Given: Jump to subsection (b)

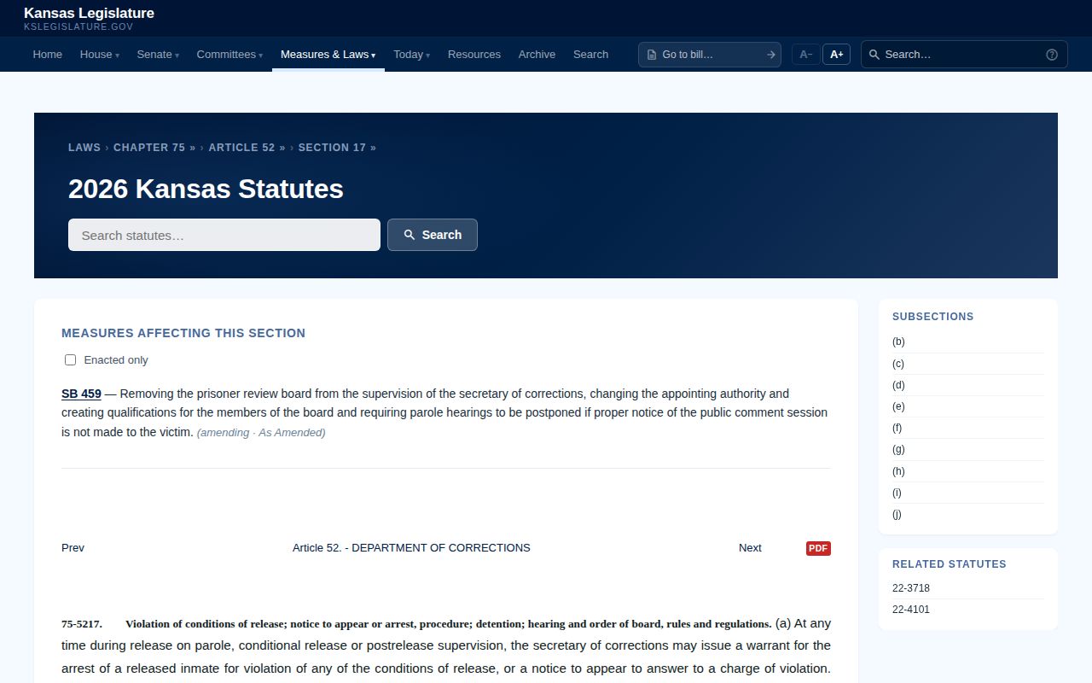Looking at the screenshot, I should pyautogui.click(x=898, y=341).
